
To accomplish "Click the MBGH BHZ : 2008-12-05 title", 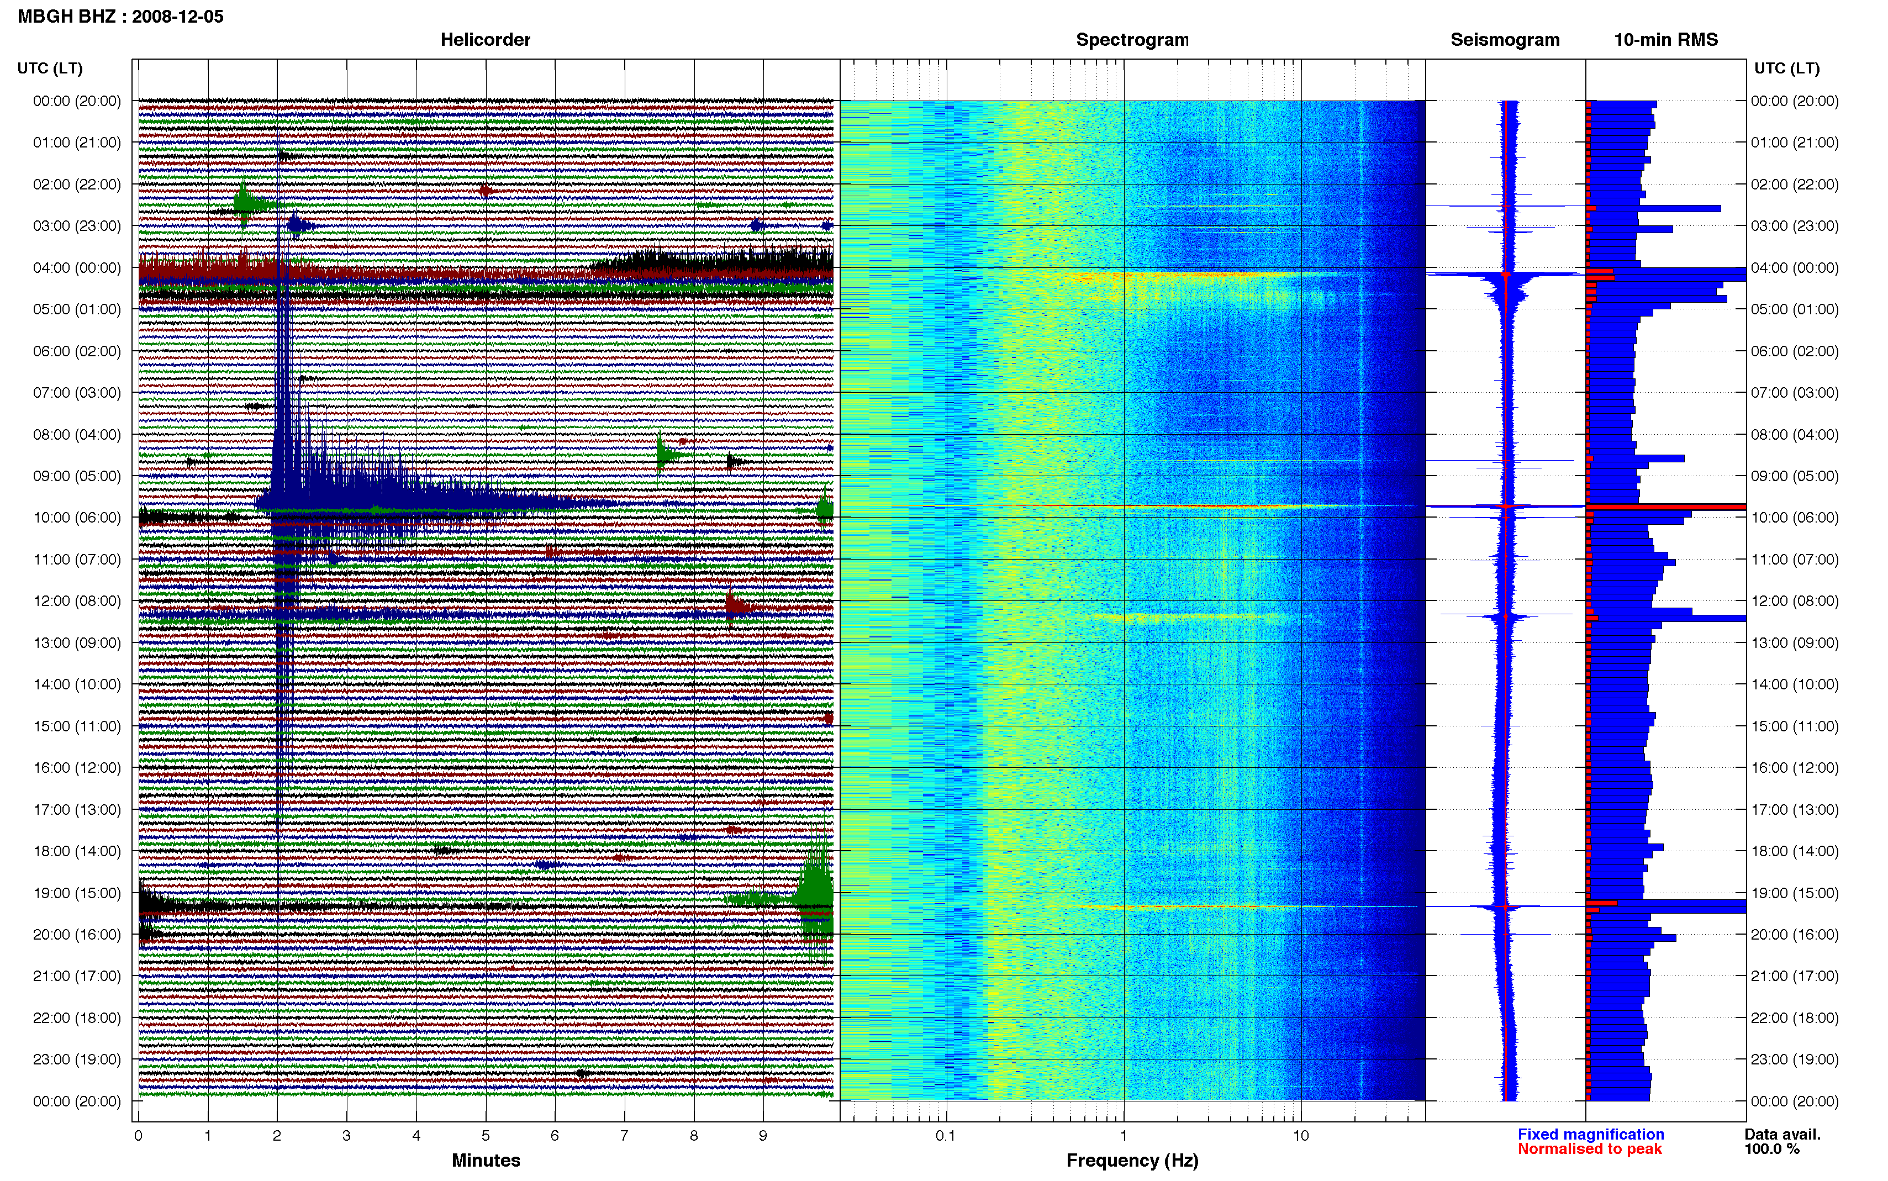I will click(120, 17).
